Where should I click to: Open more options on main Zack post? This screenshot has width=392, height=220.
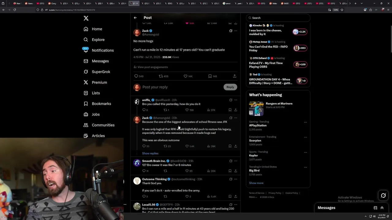[x=236, y=31]
